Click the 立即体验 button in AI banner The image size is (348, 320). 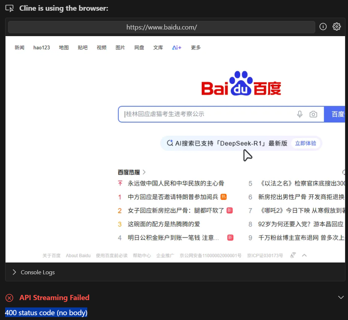pos(306,143)
